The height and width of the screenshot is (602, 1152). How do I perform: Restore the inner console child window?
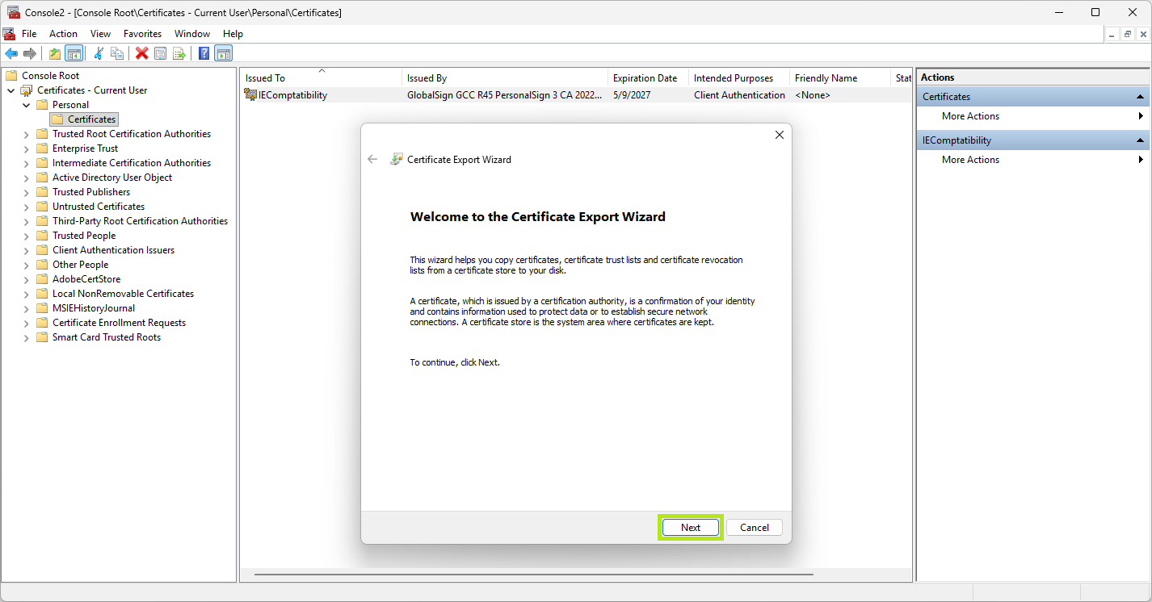coord(1128,34)
